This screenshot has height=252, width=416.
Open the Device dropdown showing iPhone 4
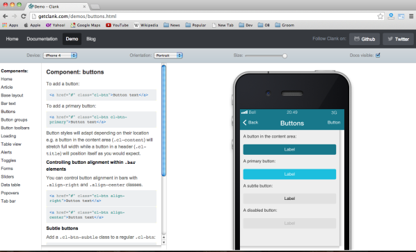[x=60, y=56]
